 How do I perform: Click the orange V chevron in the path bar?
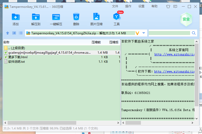tap(137, 33)
